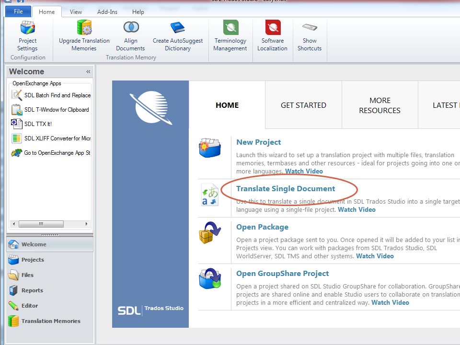
Task: Launch Create AutoSuggest Dictionary
Action: [178, 36]
